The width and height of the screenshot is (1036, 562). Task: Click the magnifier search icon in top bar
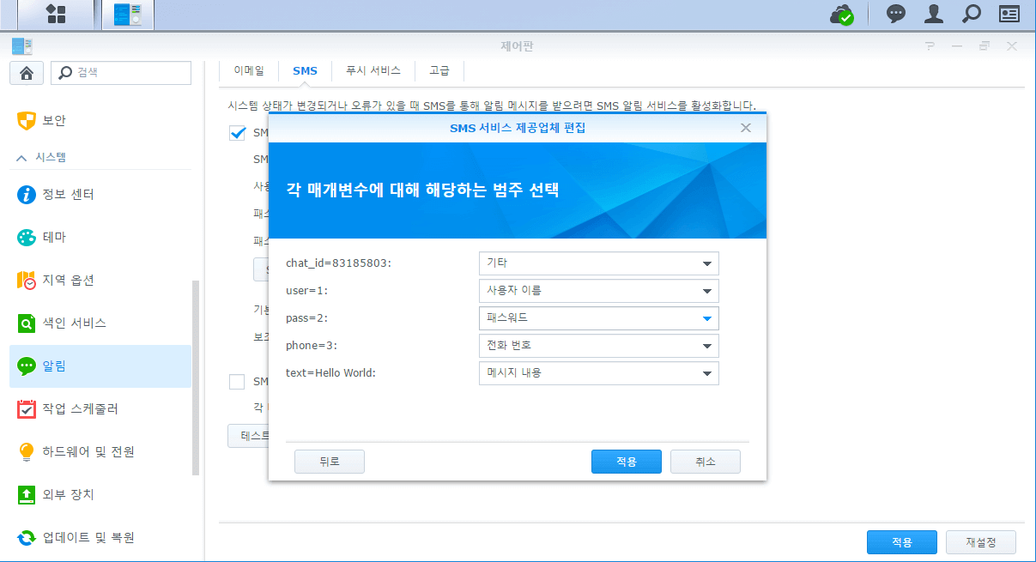971,14
